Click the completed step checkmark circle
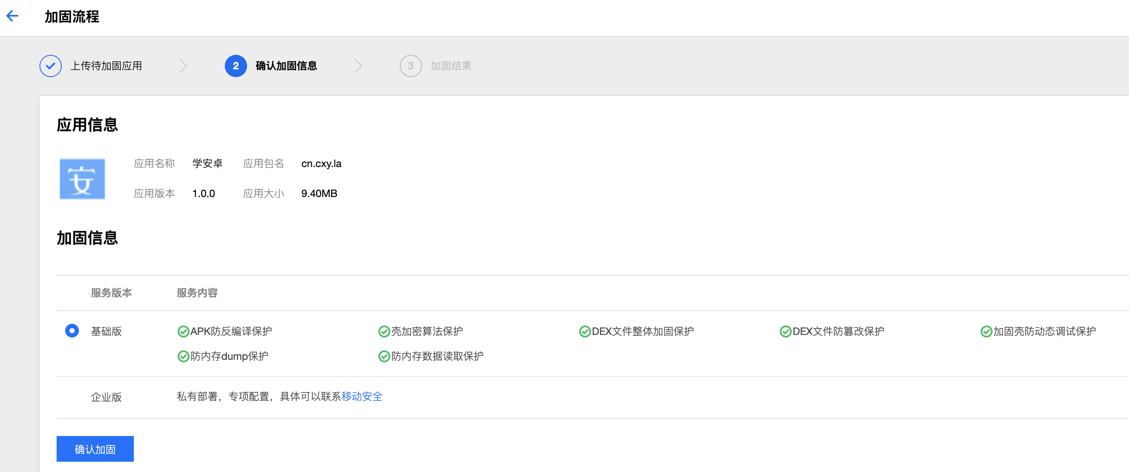The height and width of the screenshot is (472, 1129). point(51,66)
